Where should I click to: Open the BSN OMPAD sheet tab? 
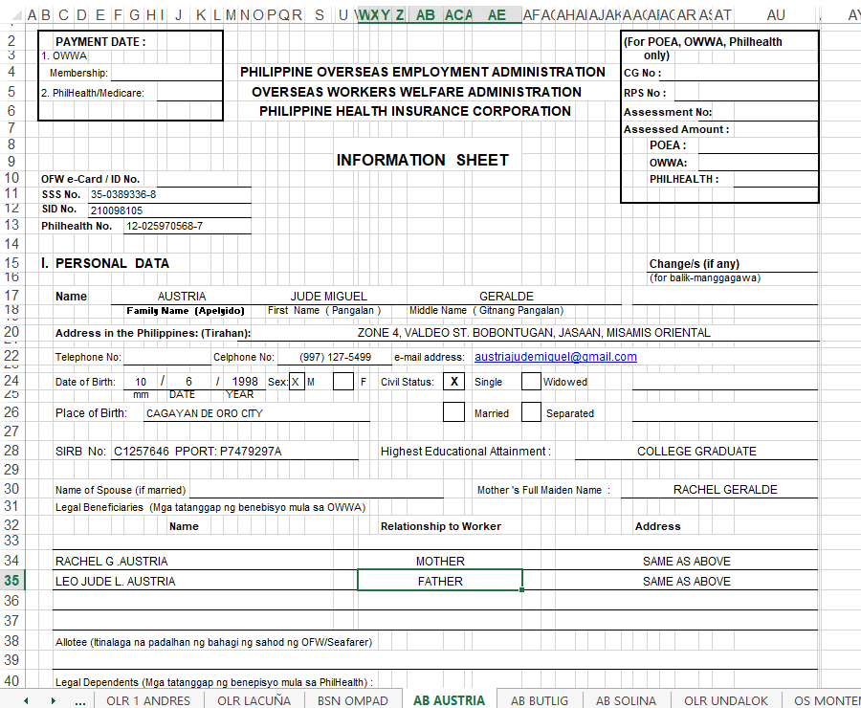(x=352, y=700)
